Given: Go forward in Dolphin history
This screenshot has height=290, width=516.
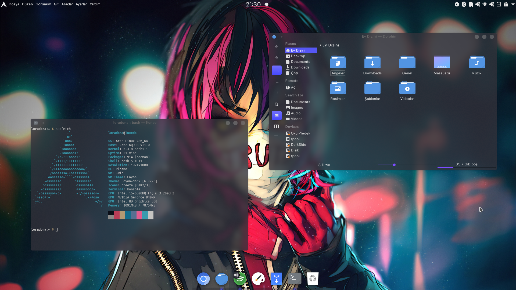Looking at the screenshot, I should click(x=277, y=58).
